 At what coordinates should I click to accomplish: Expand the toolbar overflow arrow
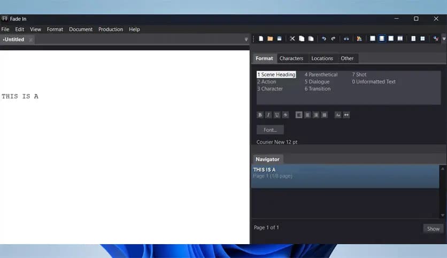pyautogui.click(x=444, y=39)
